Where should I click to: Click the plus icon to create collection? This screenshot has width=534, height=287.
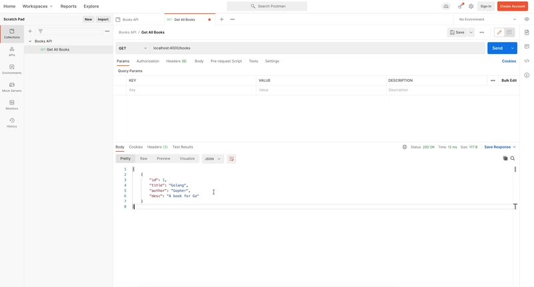30,31
